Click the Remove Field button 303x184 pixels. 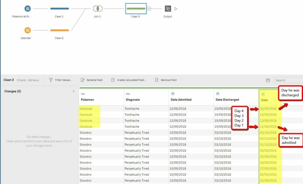[x=166, y=80]
